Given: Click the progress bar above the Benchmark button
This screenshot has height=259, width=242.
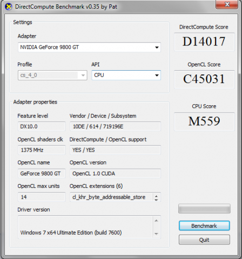Looking at the screenshot, I should [204, 209].
